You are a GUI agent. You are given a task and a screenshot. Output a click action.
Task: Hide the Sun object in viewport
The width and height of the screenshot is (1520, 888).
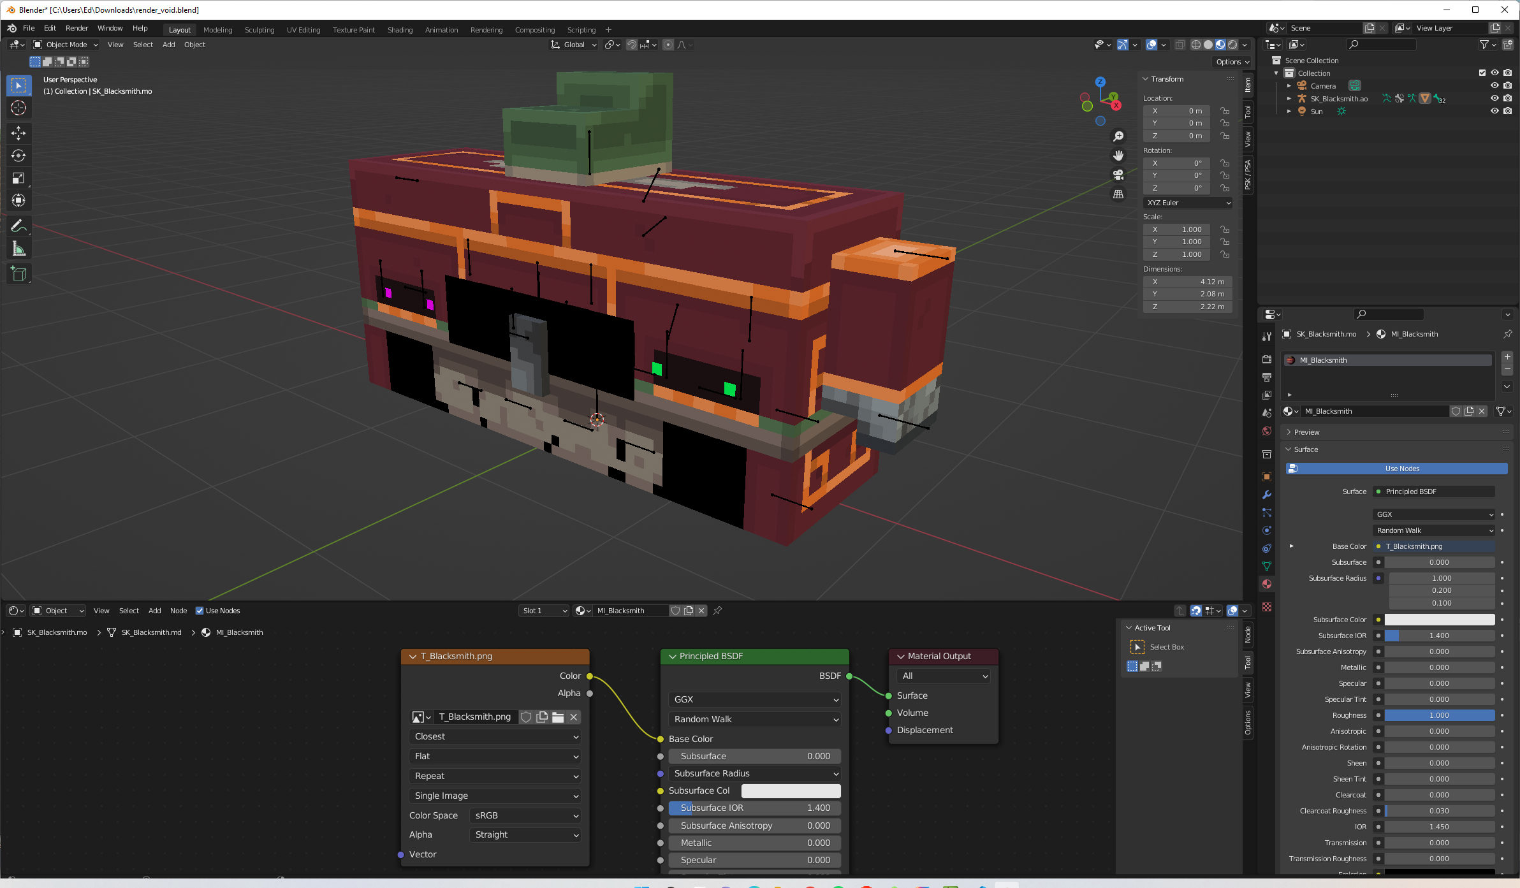coord(1494,111)
